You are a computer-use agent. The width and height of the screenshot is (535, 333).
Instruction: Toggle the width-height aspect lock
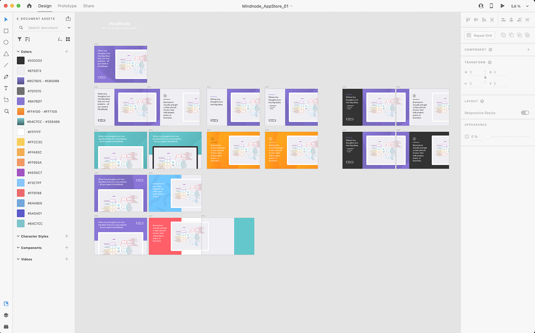tap(485, 78)
